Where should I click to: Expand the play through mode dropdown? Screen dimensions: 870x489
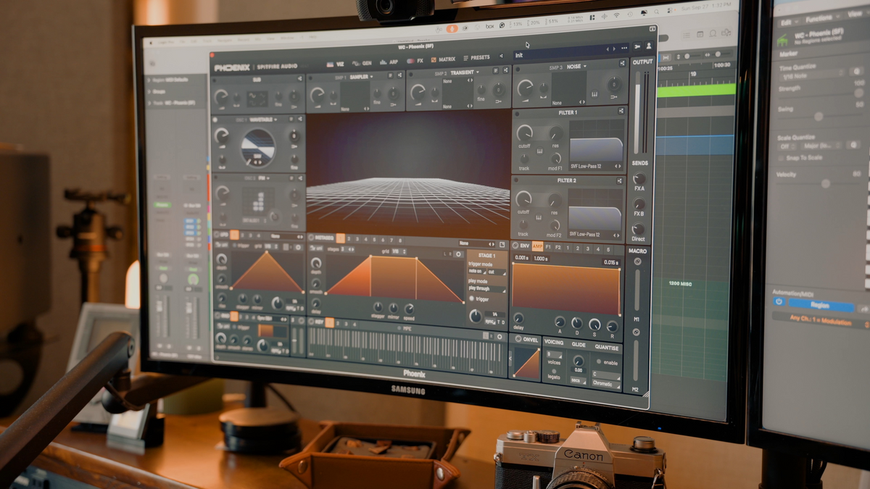(486, 288)
